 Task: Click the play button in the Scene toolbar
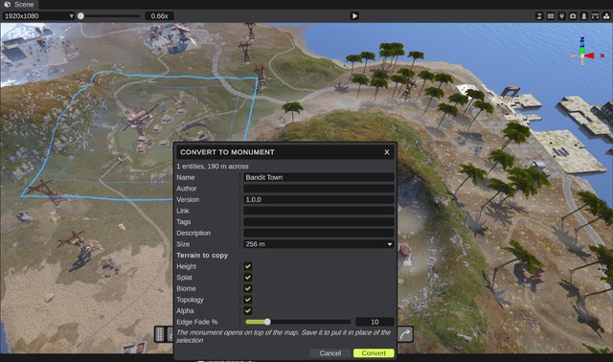[354, 16]
